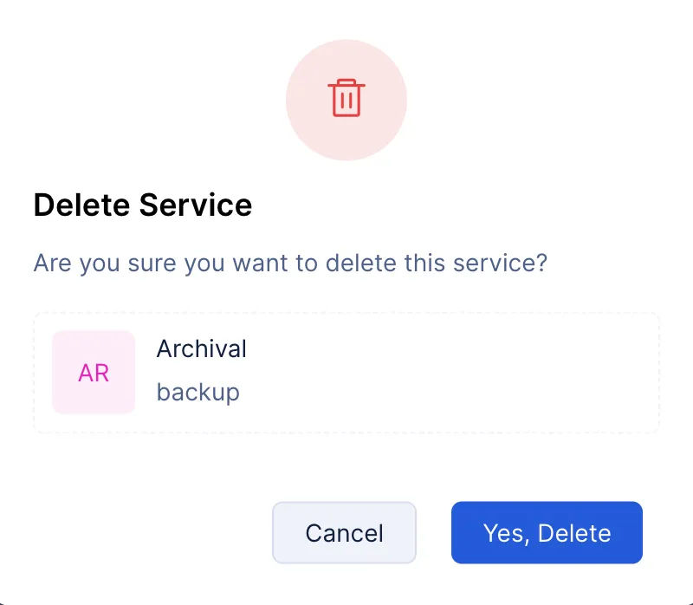Click the letters AR in magenta
This screenshot has width=693, height=605.
pyautogui.click(x=94, y=374)
